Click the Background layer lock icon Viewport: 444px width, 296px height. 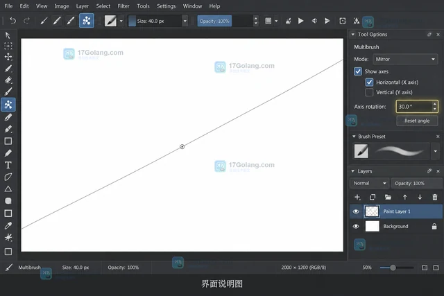click(434, 226)
